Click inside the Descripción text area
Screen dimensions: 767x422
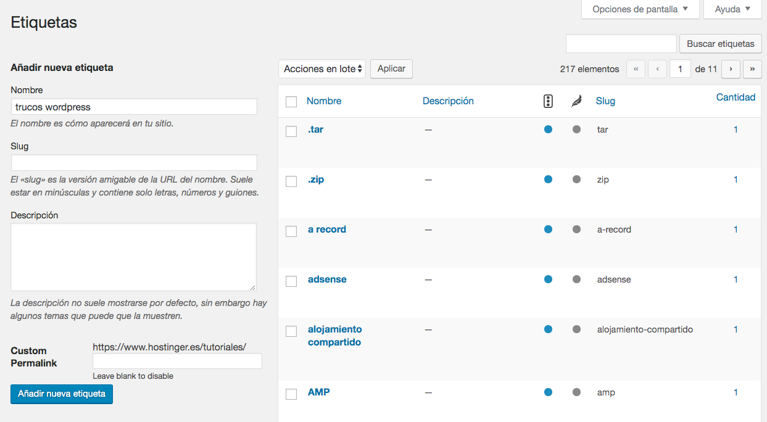133,257
